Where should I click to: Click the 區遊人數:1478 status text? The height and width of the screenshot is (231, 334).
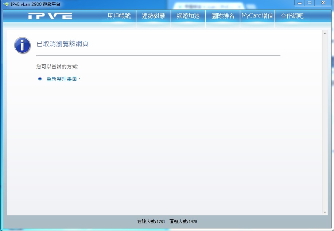(x=183, y=222)
